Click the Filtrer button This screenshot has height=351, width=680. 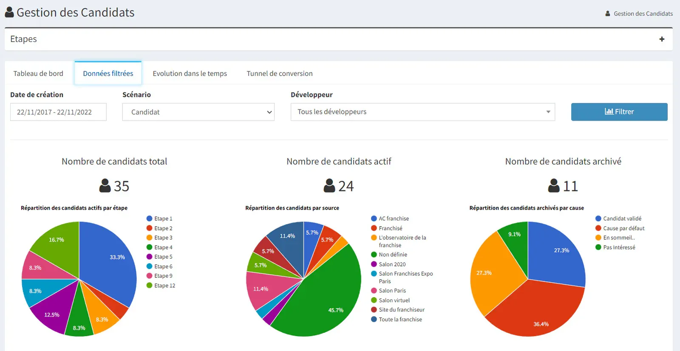click(x=619, y=112)
